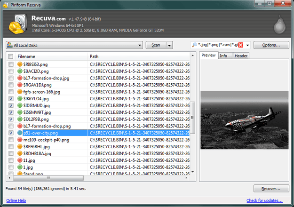This screenshot has width=294, height=207.
Task: Uncheck the box for $I56MW9T.jpg
Action: [x=11, y=112]
